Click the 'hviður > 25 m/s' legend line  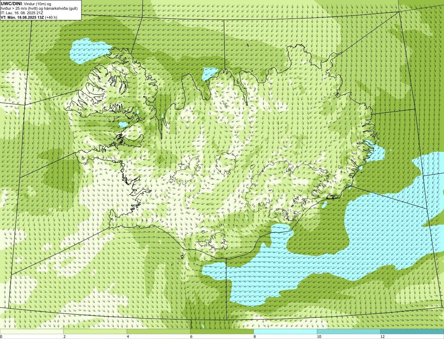(39, 8)
